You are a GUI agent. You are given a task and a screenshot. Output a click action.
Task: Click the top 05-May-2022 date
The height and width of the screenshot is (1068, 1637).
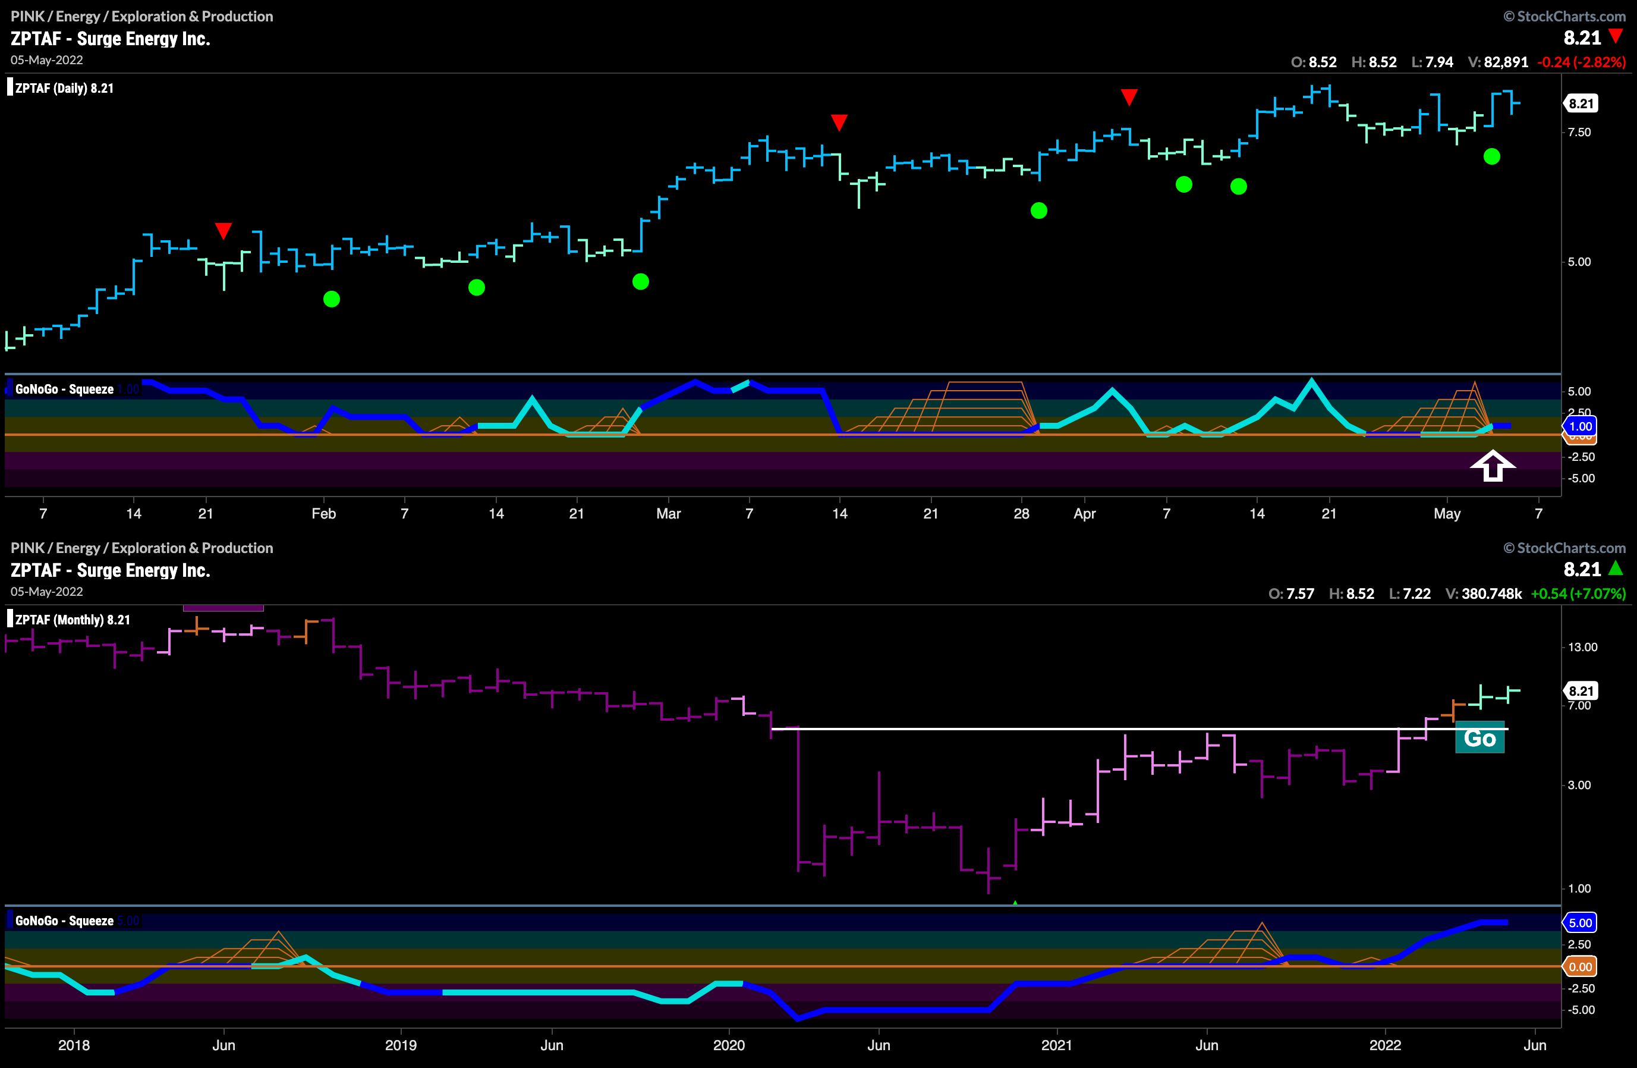pos(47,60)
